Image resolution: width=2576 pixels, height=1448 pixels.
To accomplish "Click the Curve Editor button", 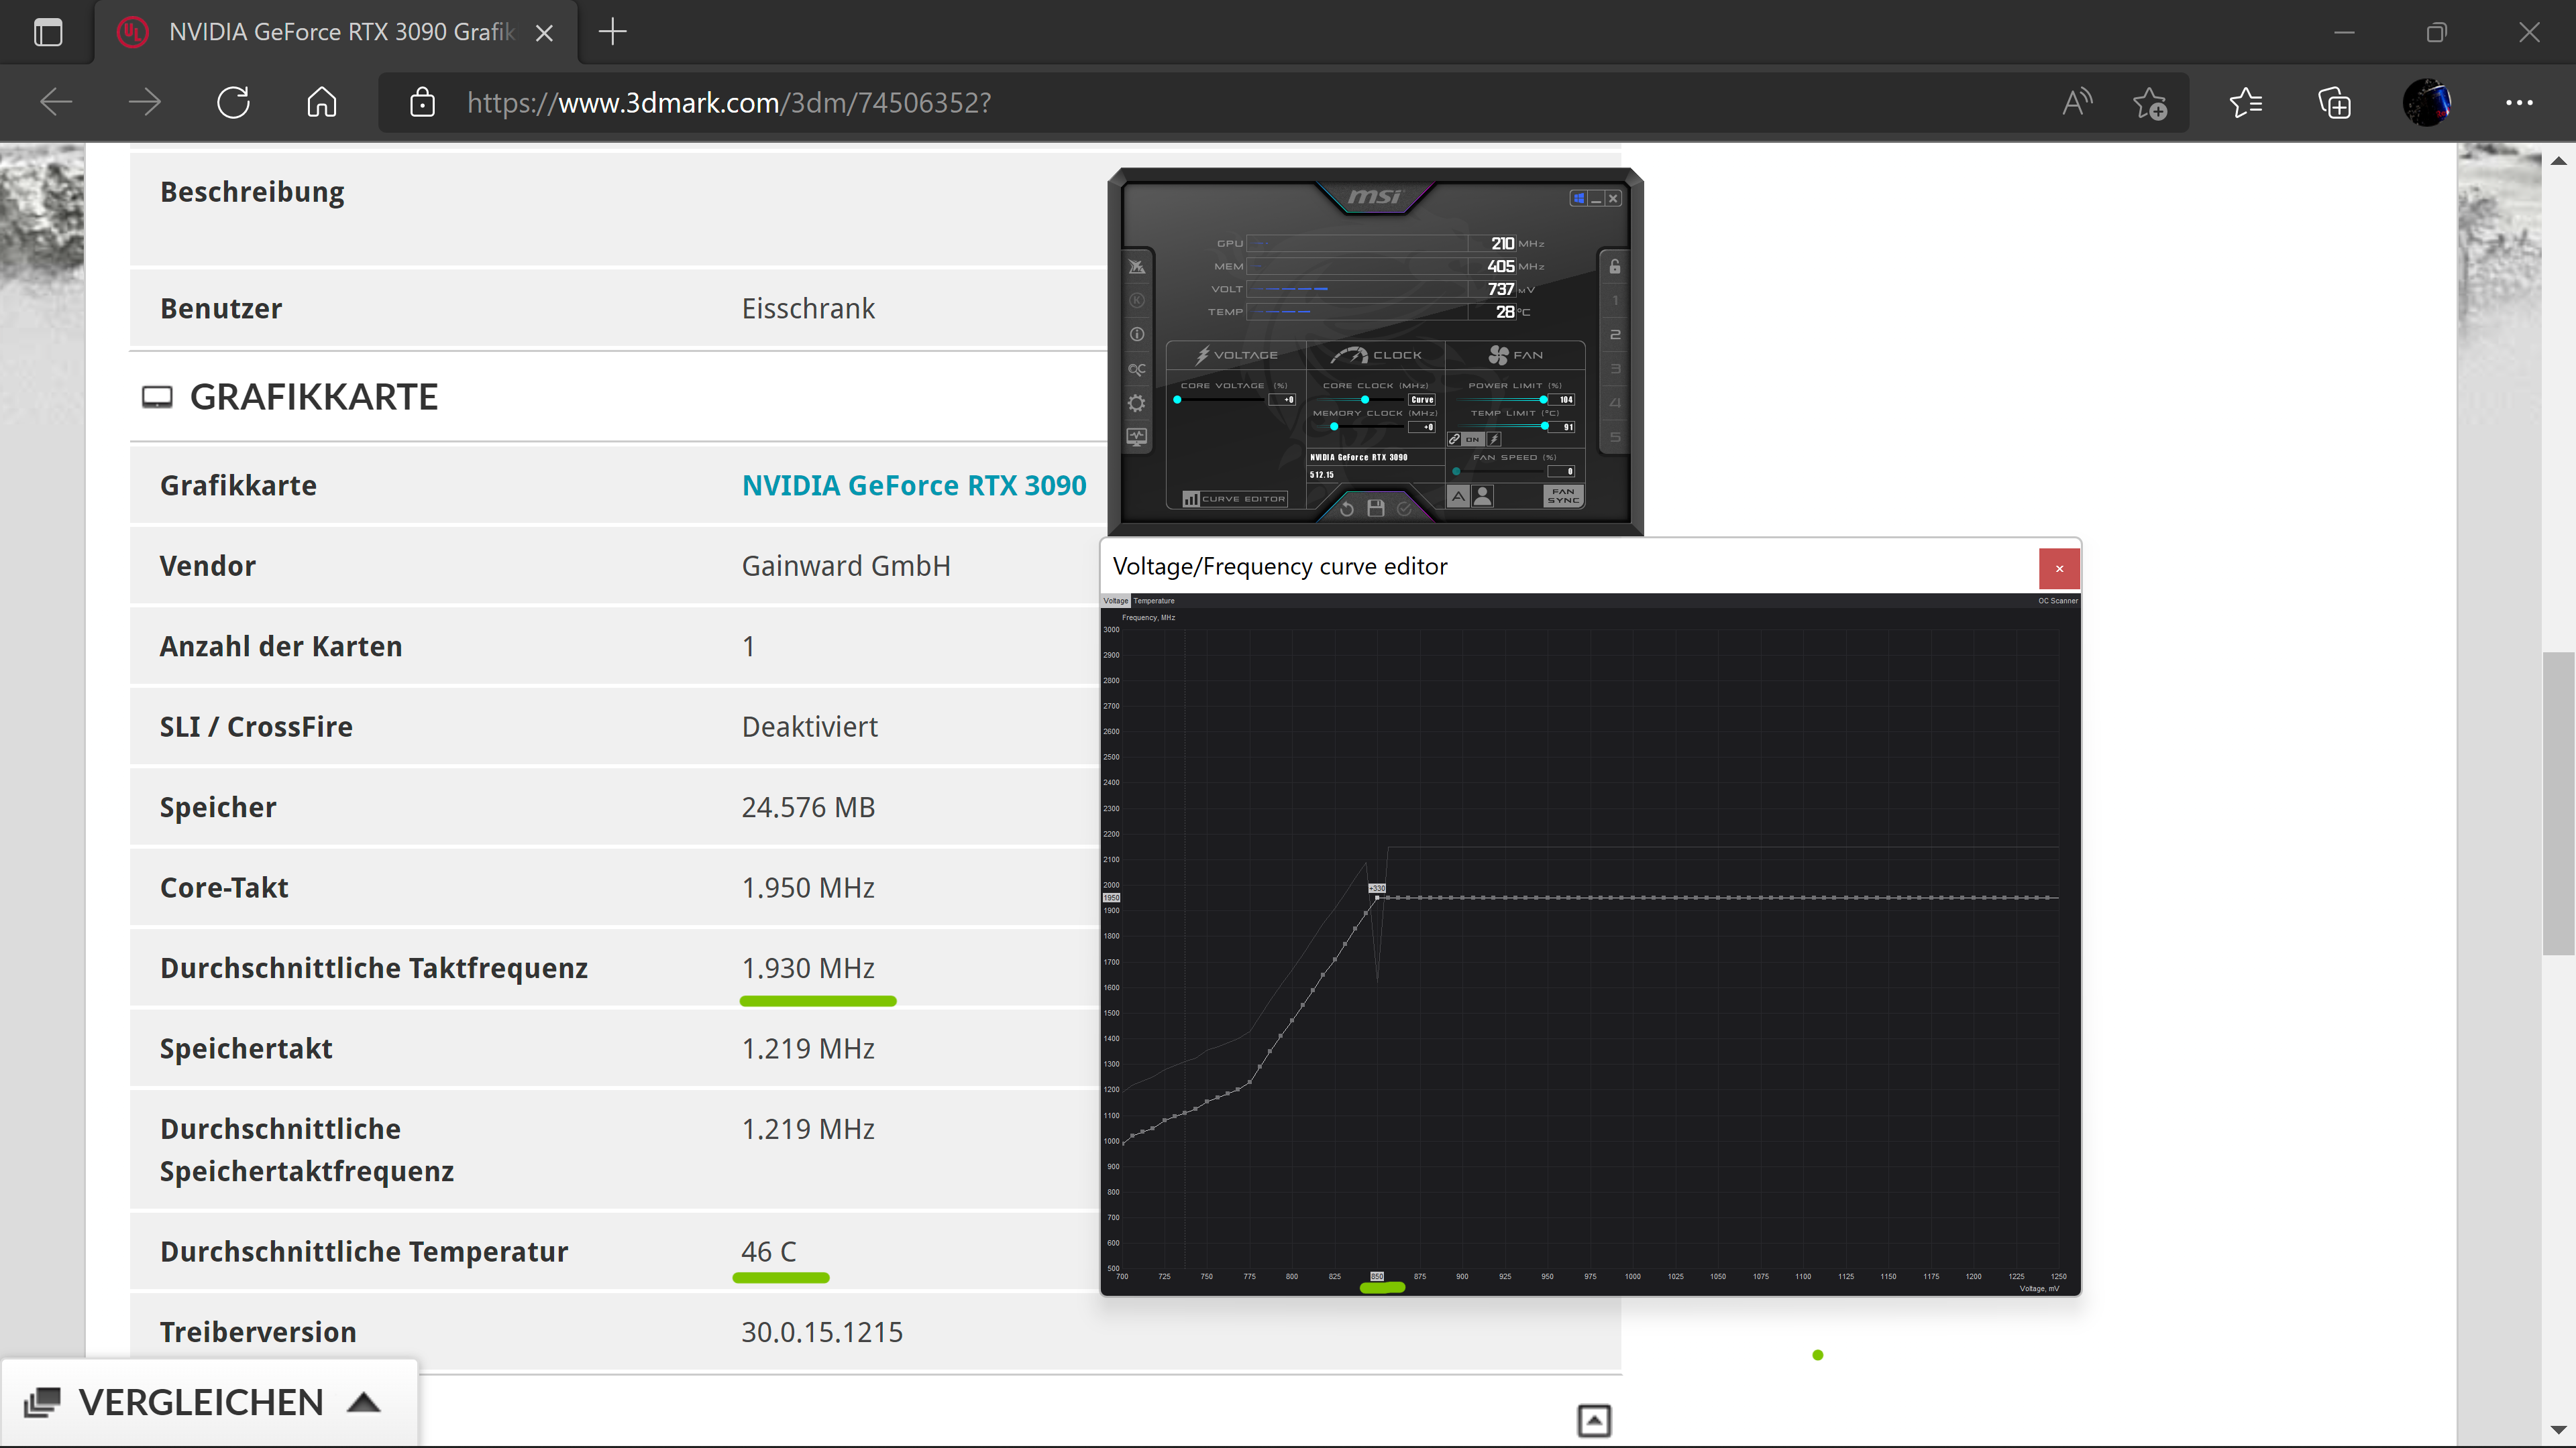I will [1235, 499].
